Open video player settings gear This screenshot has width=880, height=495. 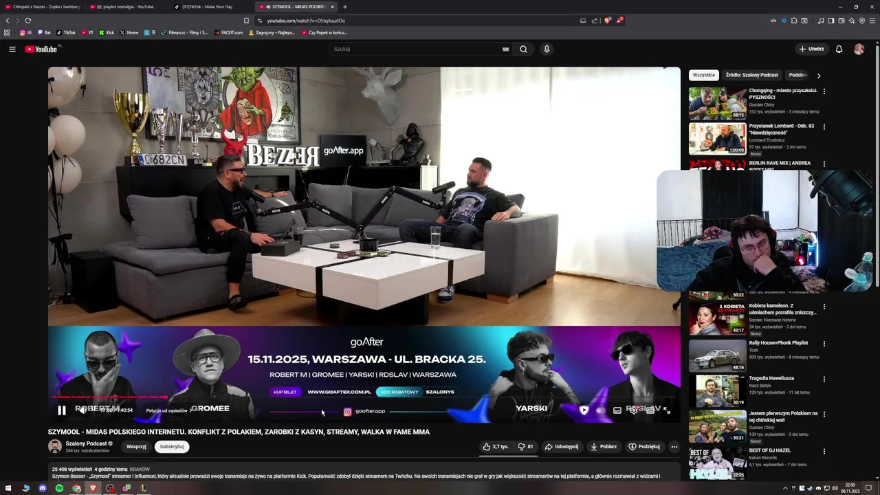tap(633, 410)
